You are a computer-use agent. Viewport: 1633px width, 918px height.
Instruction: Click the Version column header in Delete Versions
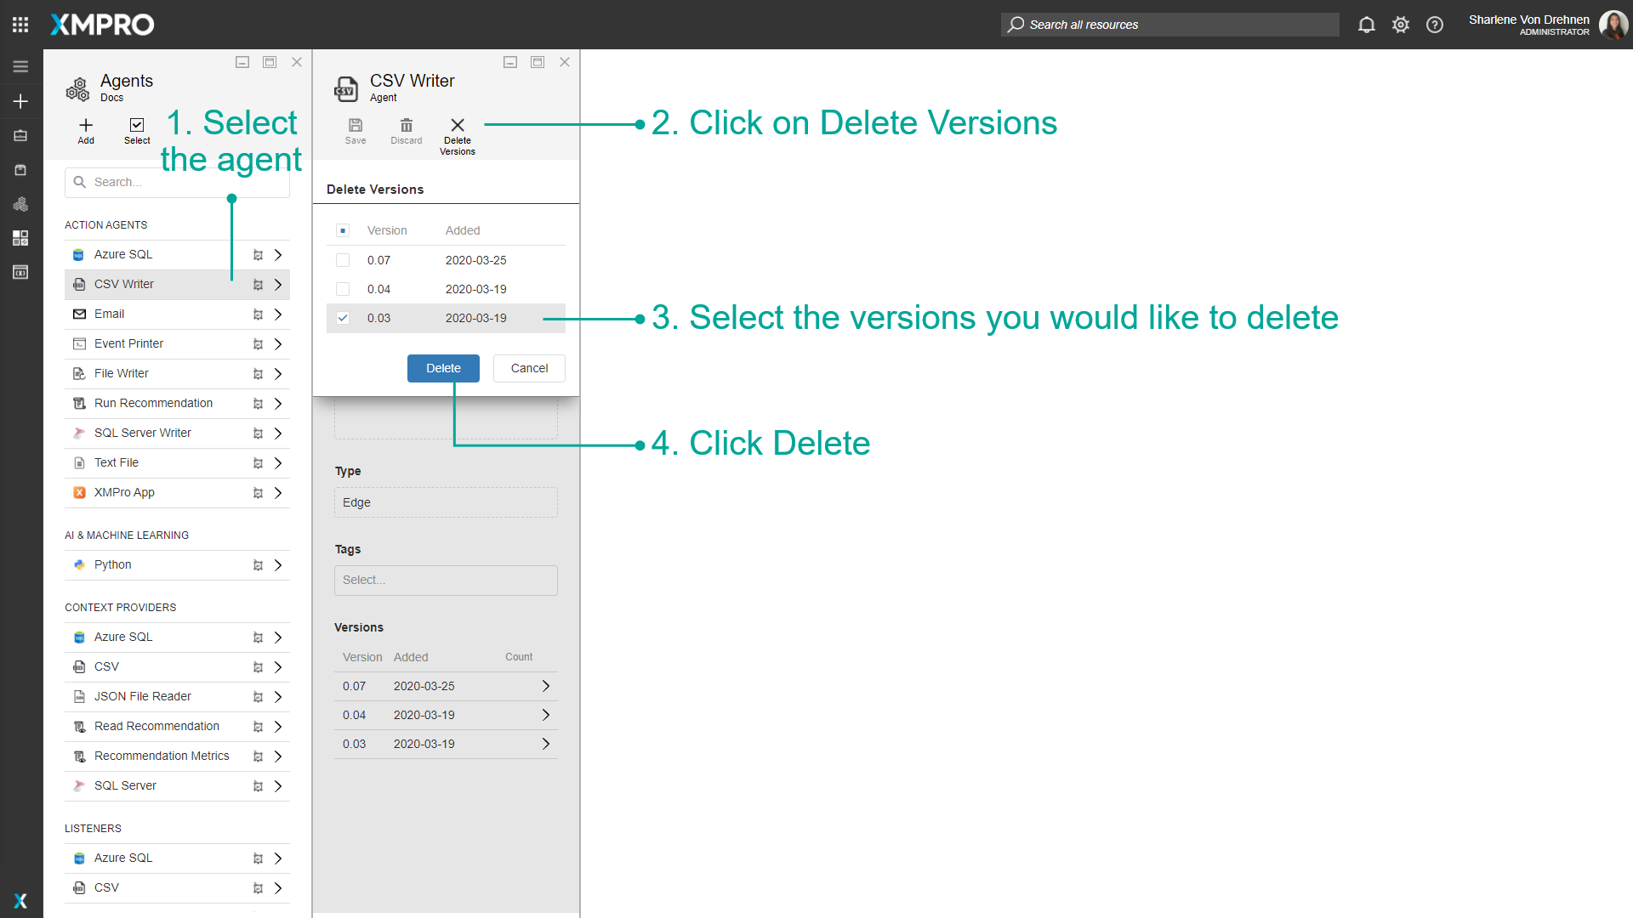(387, 230)
